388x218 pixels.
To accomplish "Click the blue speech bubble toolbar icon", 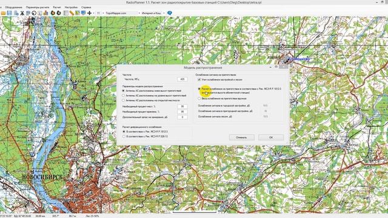I will 84,13.
